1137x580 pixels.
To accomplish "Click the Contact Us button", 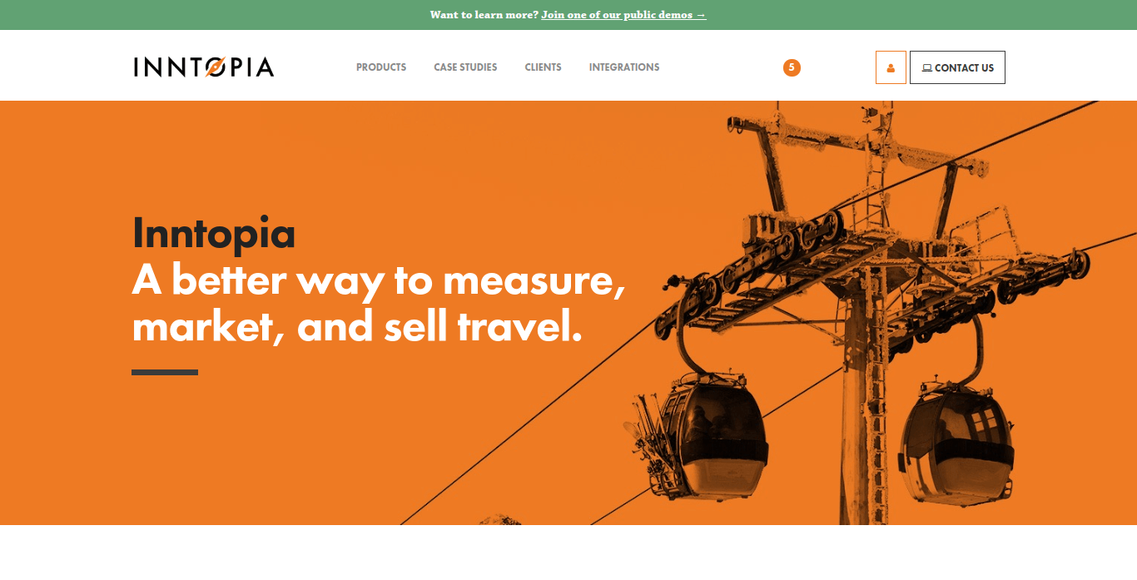I will point(957,67).
